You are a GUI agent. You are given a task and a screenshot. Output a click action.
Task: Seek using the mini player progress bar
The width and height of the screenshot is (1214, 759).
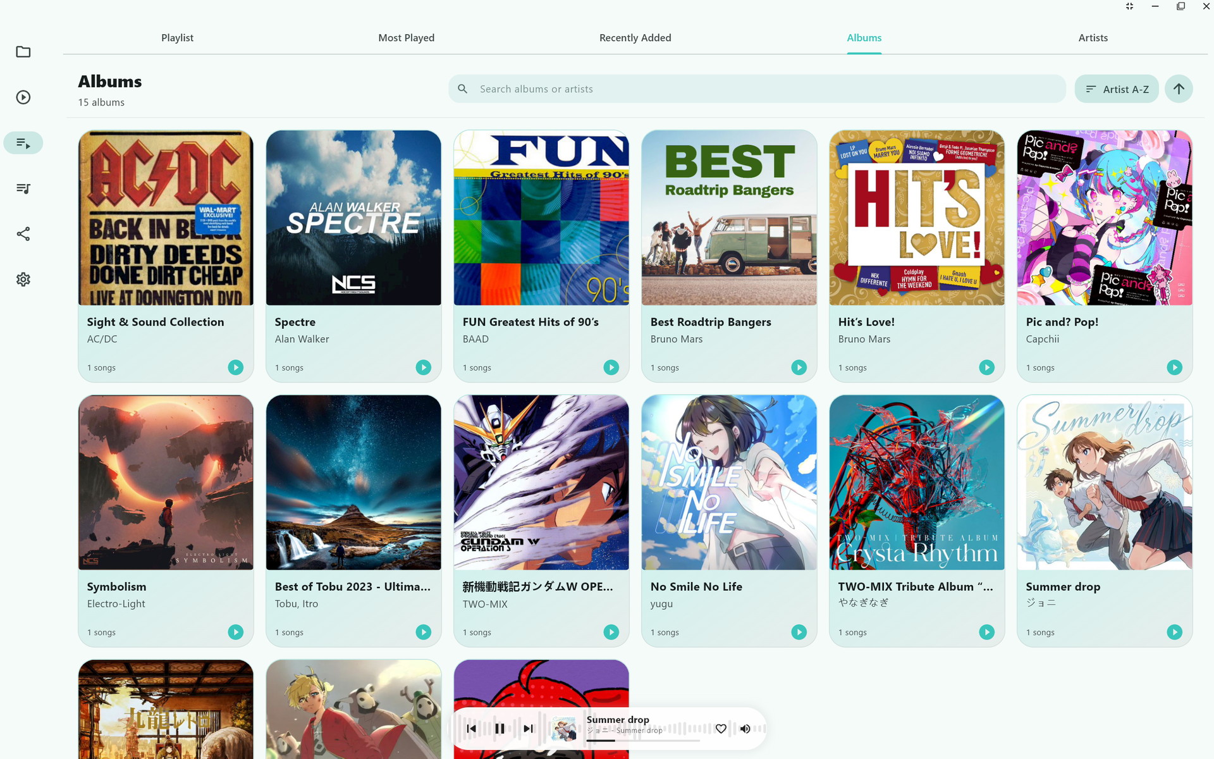[x=643, y=740]
